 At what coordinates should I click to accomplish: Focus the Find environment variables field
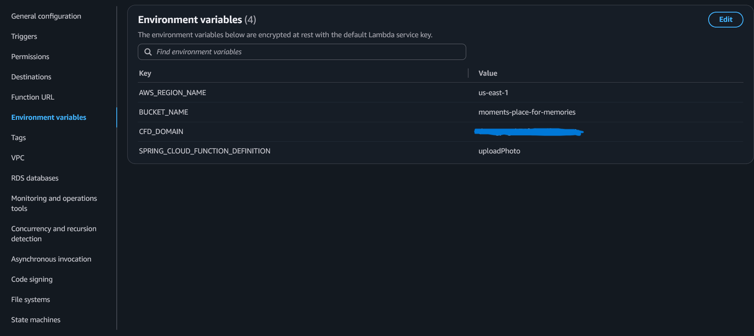point(308,52)
